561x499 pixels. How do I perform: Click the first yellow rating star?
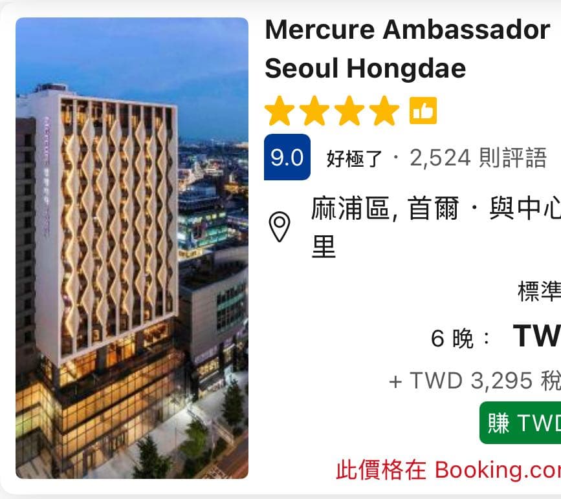pyautogui.click(x=280, y=111)
